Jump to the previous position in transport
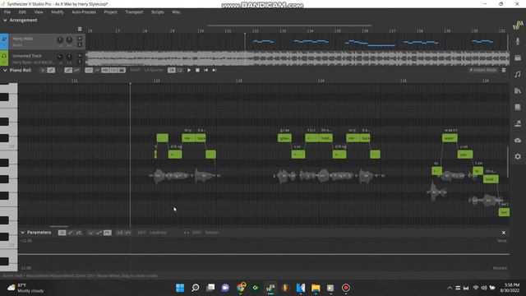526x296 pixels. (205, 70)
